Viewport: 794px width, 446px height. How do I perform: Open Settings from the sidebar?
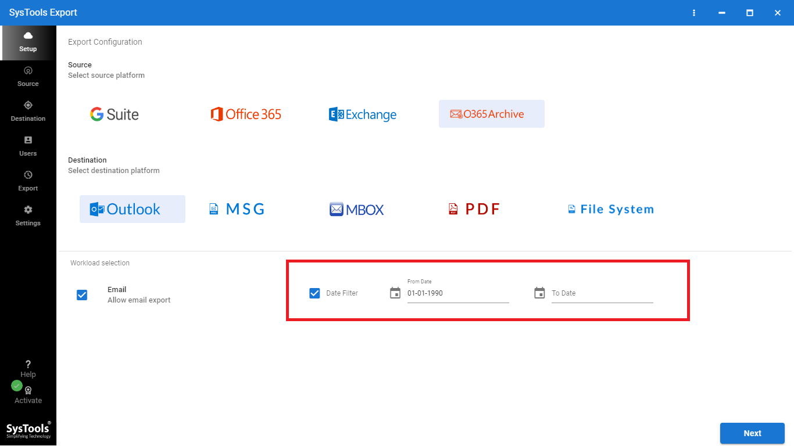pos(28,216)
